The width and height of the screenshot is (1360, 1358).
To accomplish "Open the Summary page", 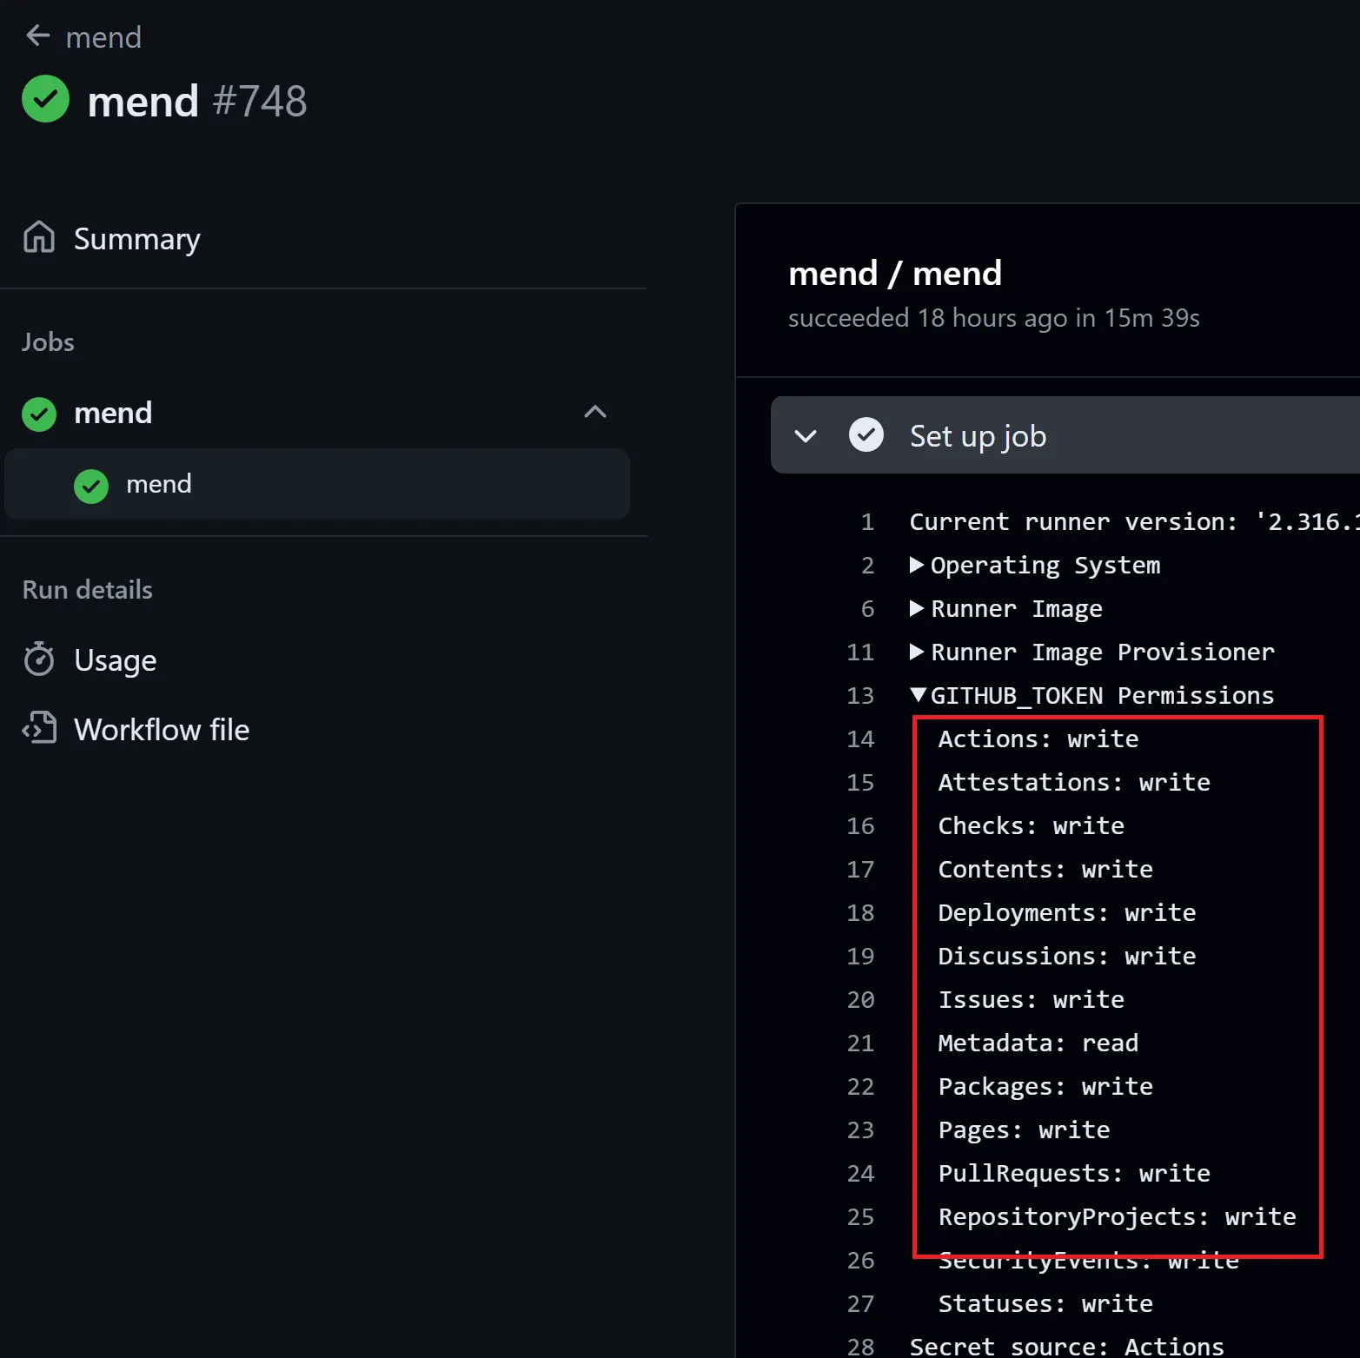I will click(136, 239).
